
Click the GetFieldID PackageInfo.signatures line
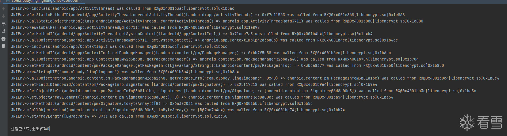pyautogui.click(x=194, y=85)
